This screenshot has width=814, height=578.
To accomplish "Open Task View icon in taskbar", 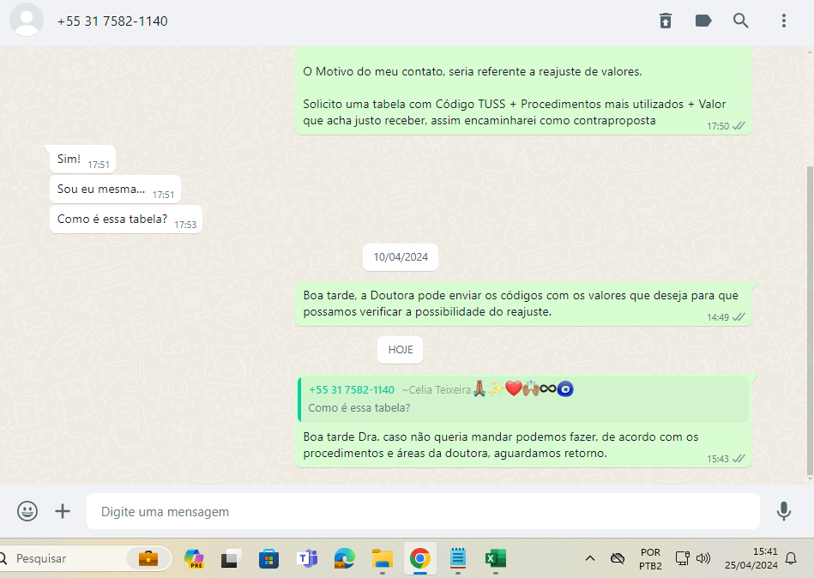I will 231,558.
